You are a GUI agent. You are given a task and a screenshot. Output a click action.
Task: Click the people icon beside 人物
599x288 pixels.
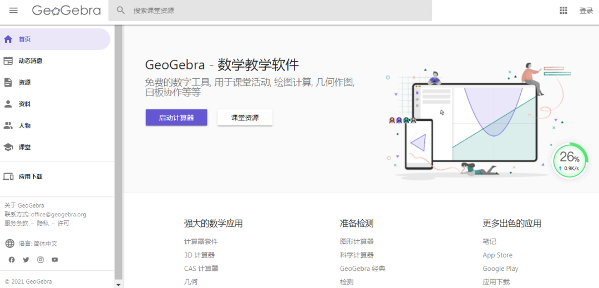click(8, 125)
